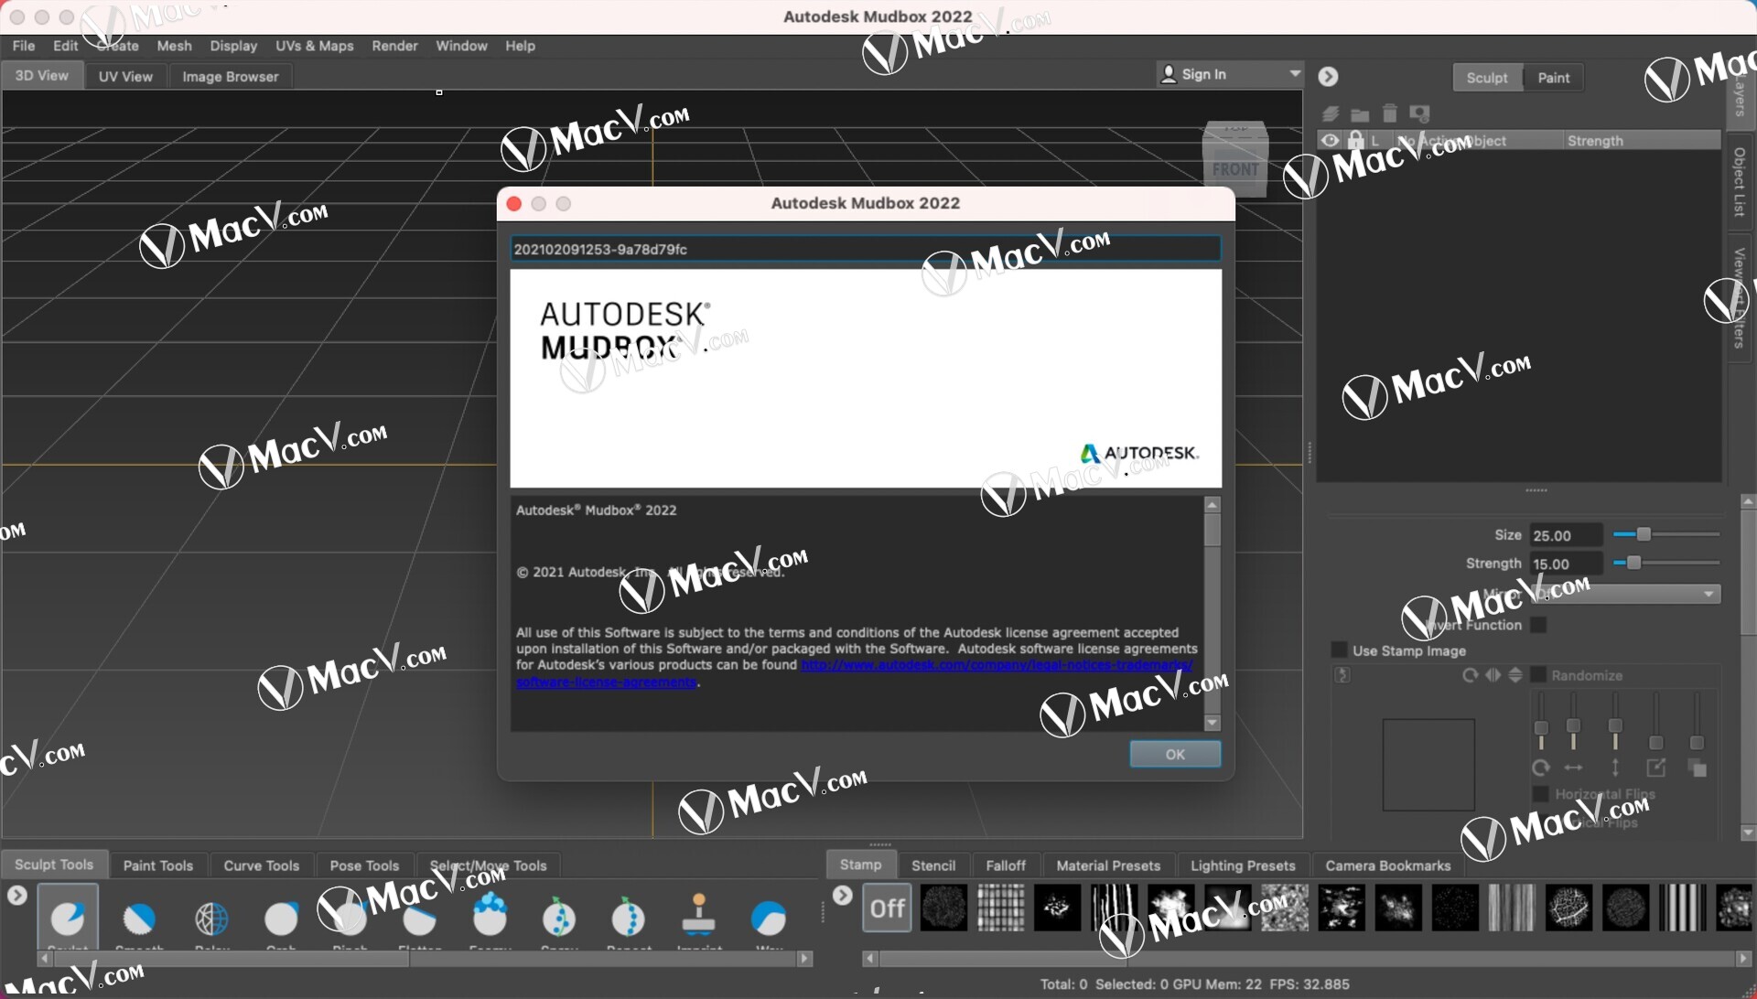Click the trash delete layer icon
Viewport: 1757px width, 999px height.
(x=1390, y=113)
